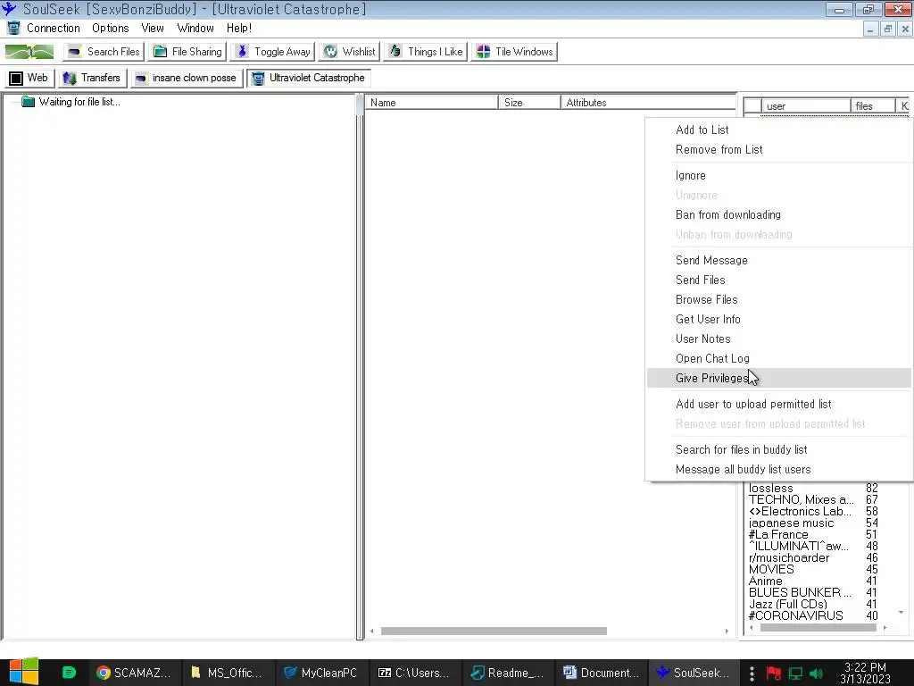Sort by the Size column header
Image resolution: width=914 pixels, height=686 pixels.
[x=529, y=103]
